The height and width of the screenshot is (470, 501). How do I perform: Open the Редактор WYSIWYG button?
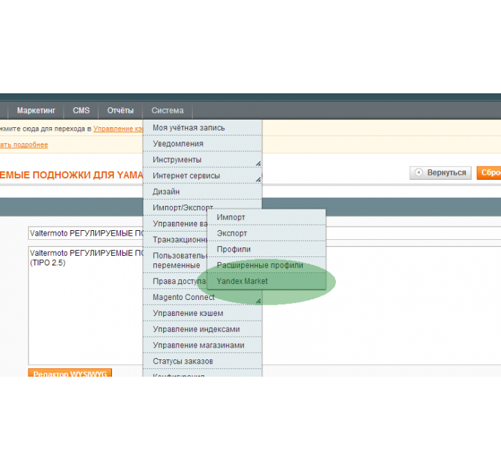click(70, 373)
